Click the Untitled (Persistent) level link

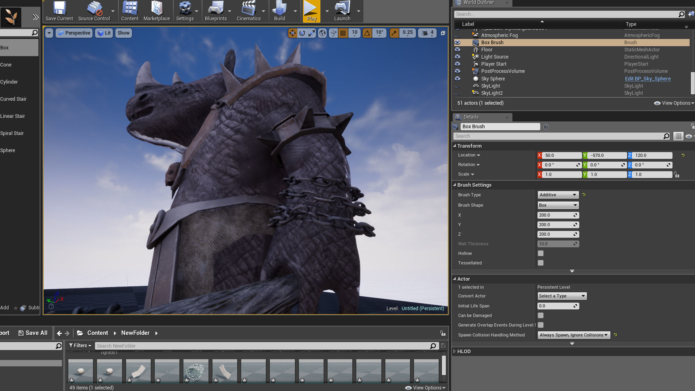pos(422,308)
